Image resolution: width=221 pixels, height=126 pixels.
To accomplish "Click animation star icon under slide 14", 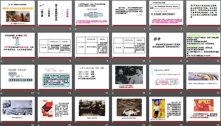I will tap(39, 93).
